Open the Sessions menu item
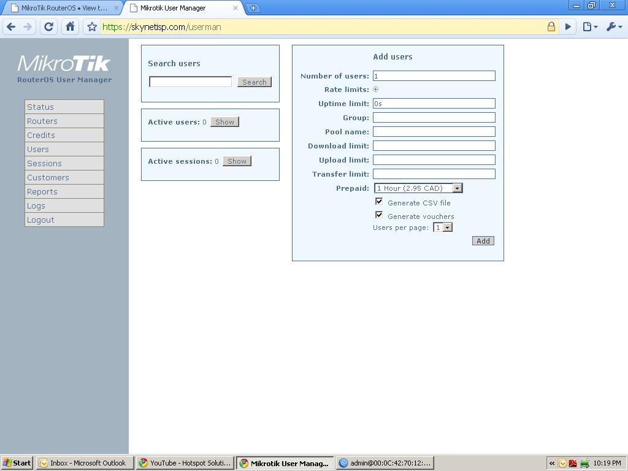 [x=64, y=163]
